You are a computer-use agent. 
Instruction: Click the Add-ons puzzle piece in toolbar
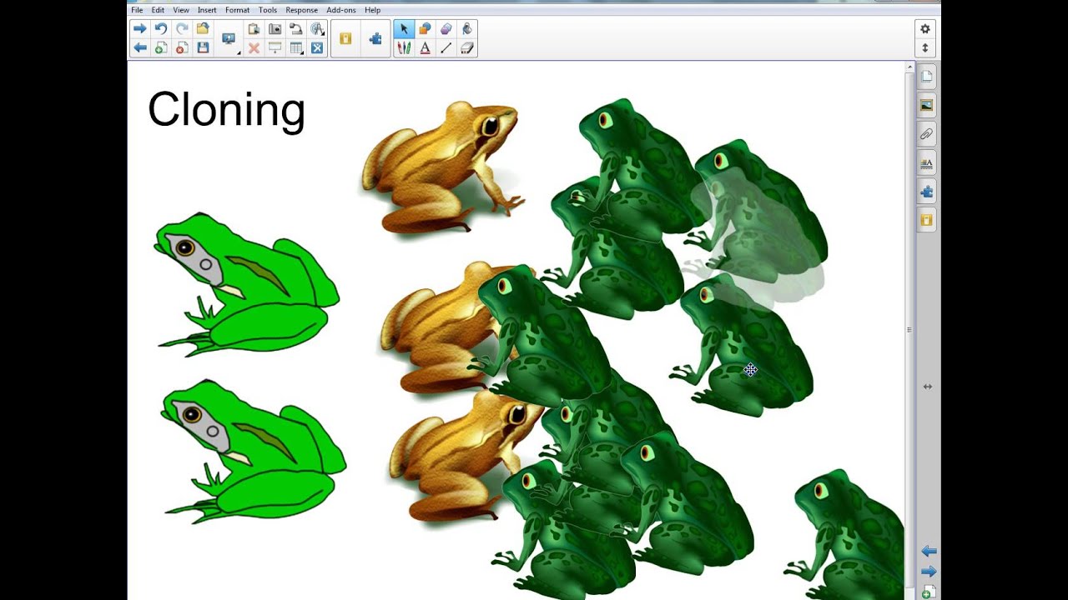(375, 38)
